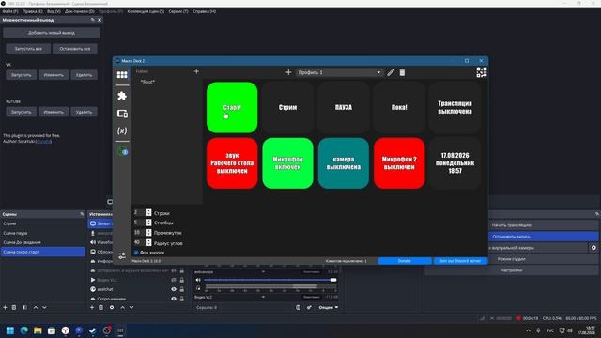
Task: Click Добавить новый вывод button
Action: tap(52, 33)
